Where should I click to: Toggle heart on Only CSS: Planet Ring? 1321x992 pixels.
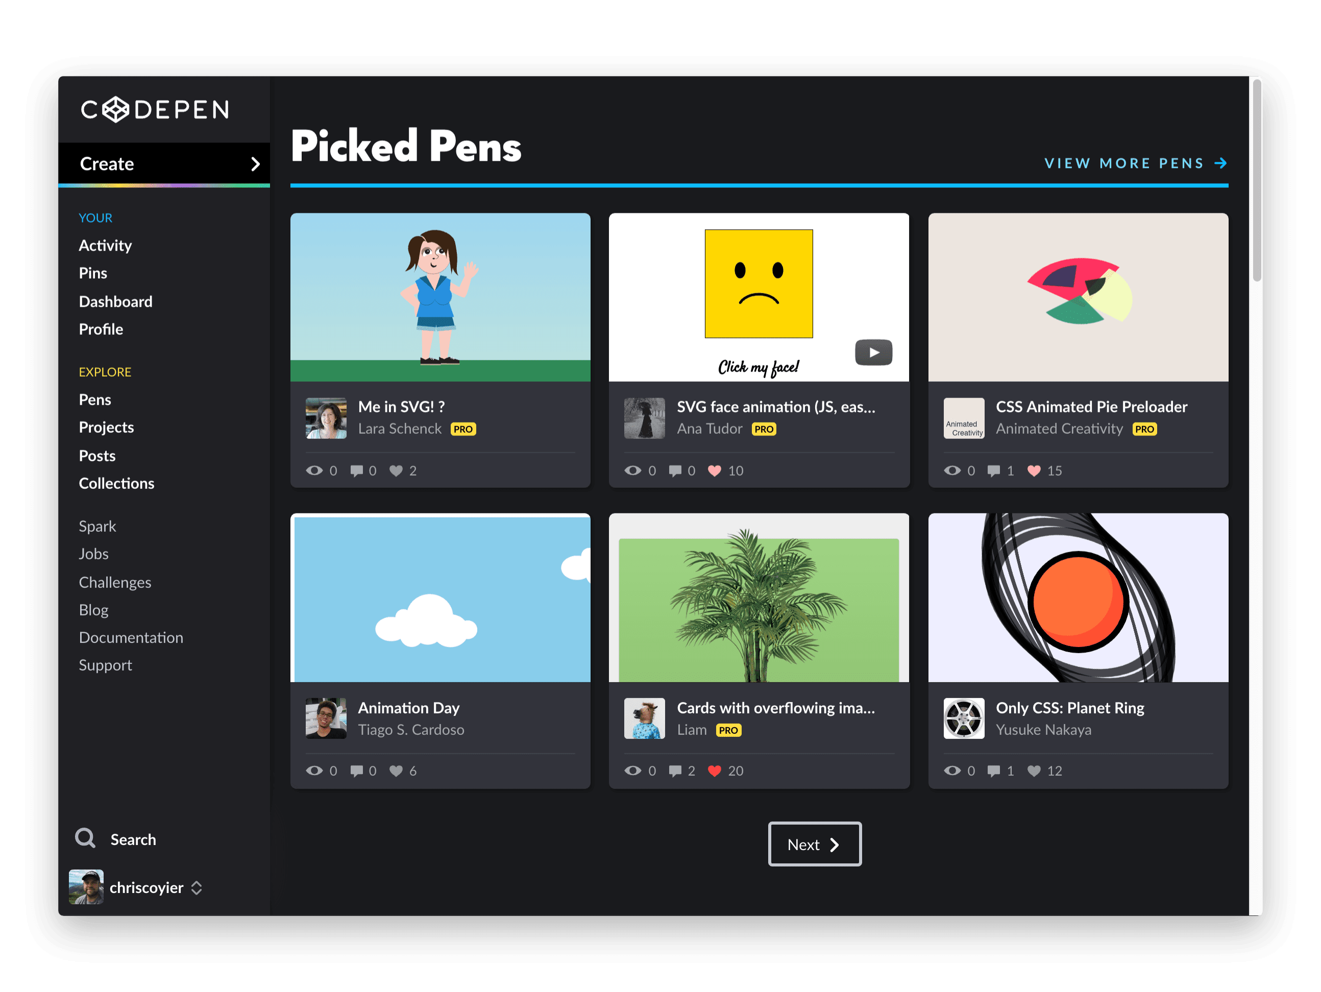[x=1034, y=771]
